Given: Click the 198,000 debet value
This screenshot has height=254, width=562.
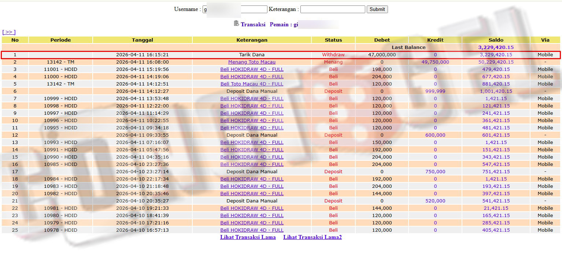Looking at the screenshot, I should [382, 69].
